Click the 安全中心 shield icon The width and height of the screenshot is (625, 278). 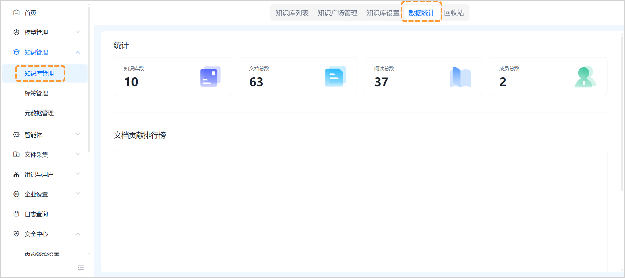(x=16, y=234)
